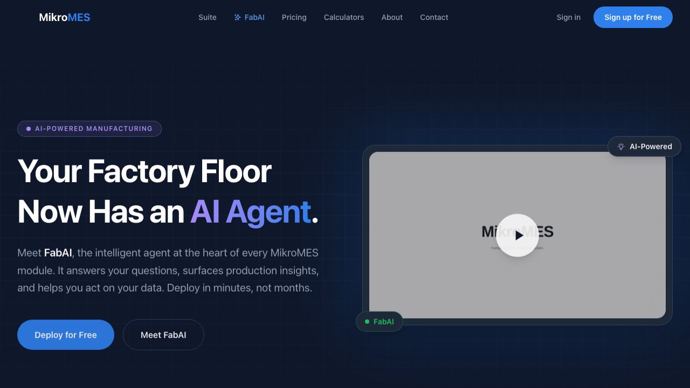The height and width of the screenshot is (388, 690).
Task: Click the green-dot FabAI badge
Action: (379, 322)
